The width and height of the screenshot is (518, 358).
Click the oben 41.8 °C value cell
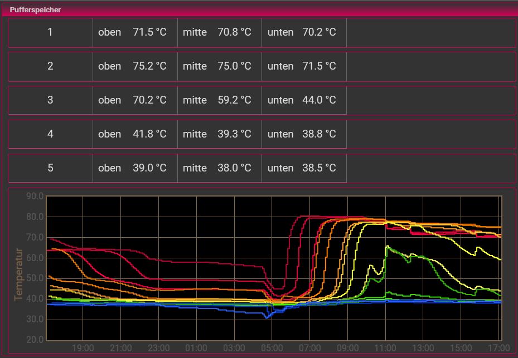(135, 134)
